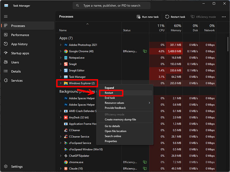Image resolution: width=230 pixels, height=172 pixels.
Task: Sort by the Disk column header
Action: pyautogui.click(x=191, y=28)
